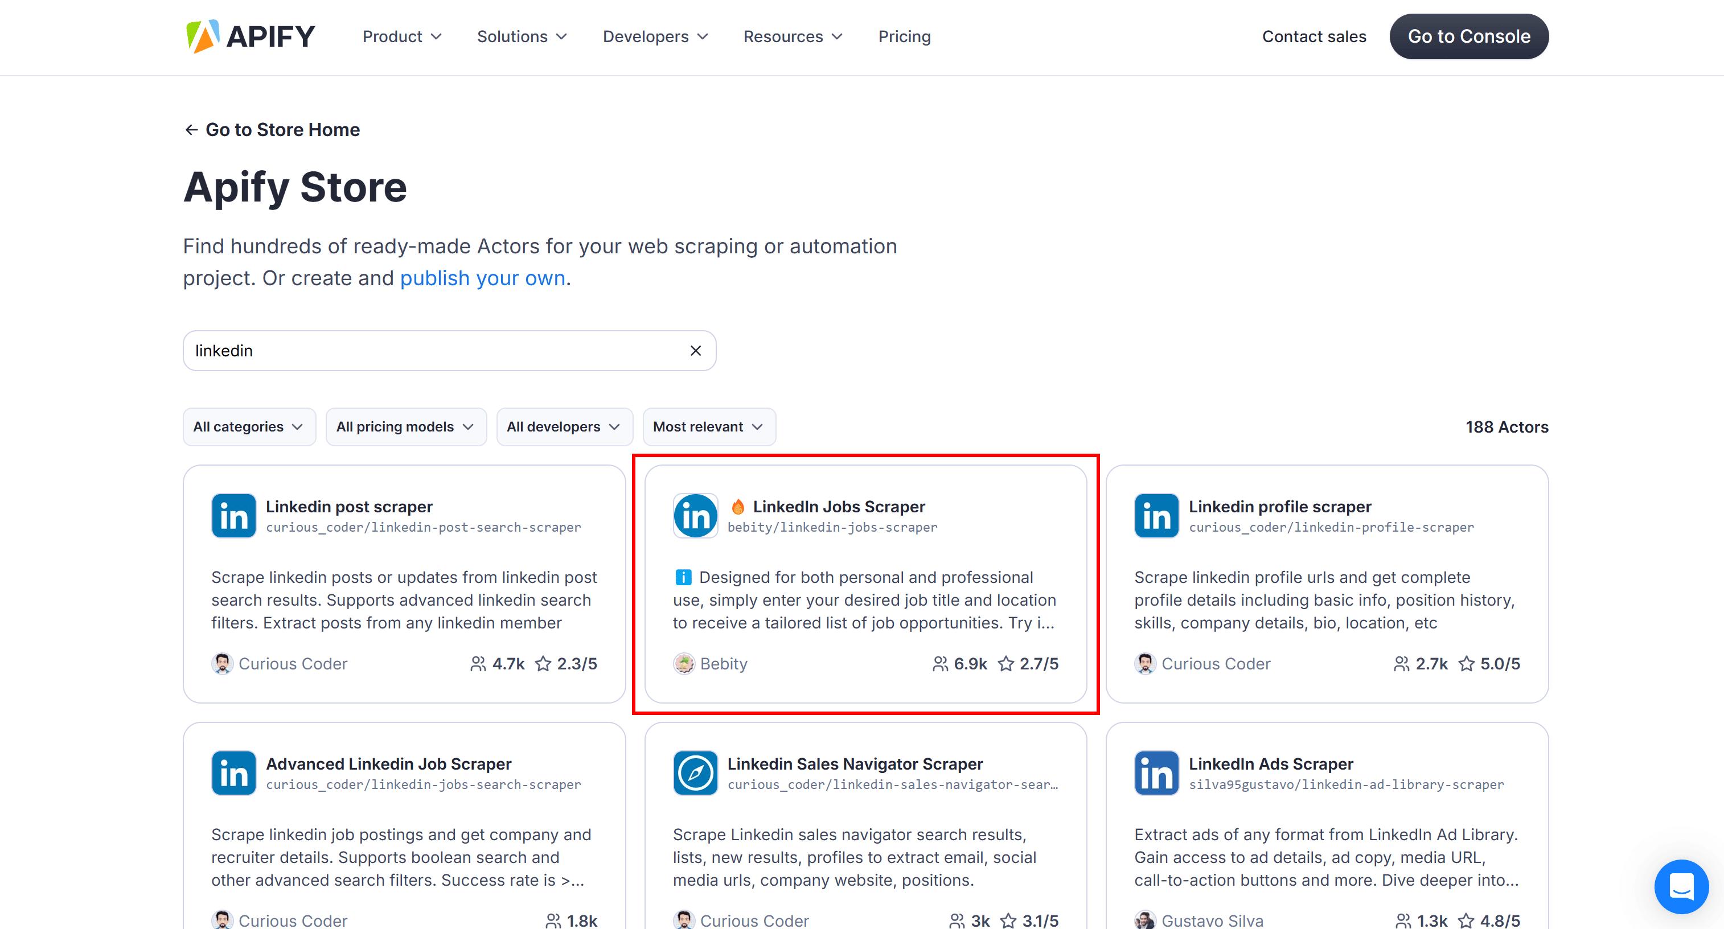Viewport: 1724px width, 929px height.
Task: Open the All pricing models filter
Action: [x=405, y=426]
